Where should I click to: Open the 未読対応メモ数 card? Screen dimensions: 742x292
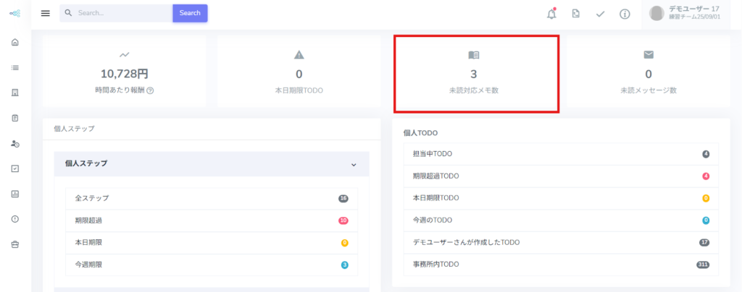[475, 74]
